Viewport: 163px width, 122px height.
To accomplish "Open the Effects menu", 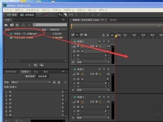I will click(57, 10).
